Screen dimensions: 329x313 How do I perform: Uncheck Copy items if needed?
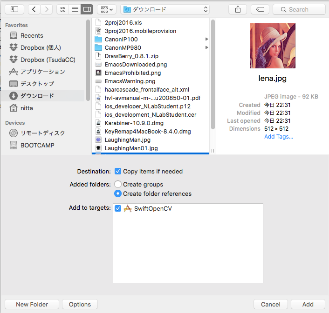pyautogui.click(x=118, y=171)
